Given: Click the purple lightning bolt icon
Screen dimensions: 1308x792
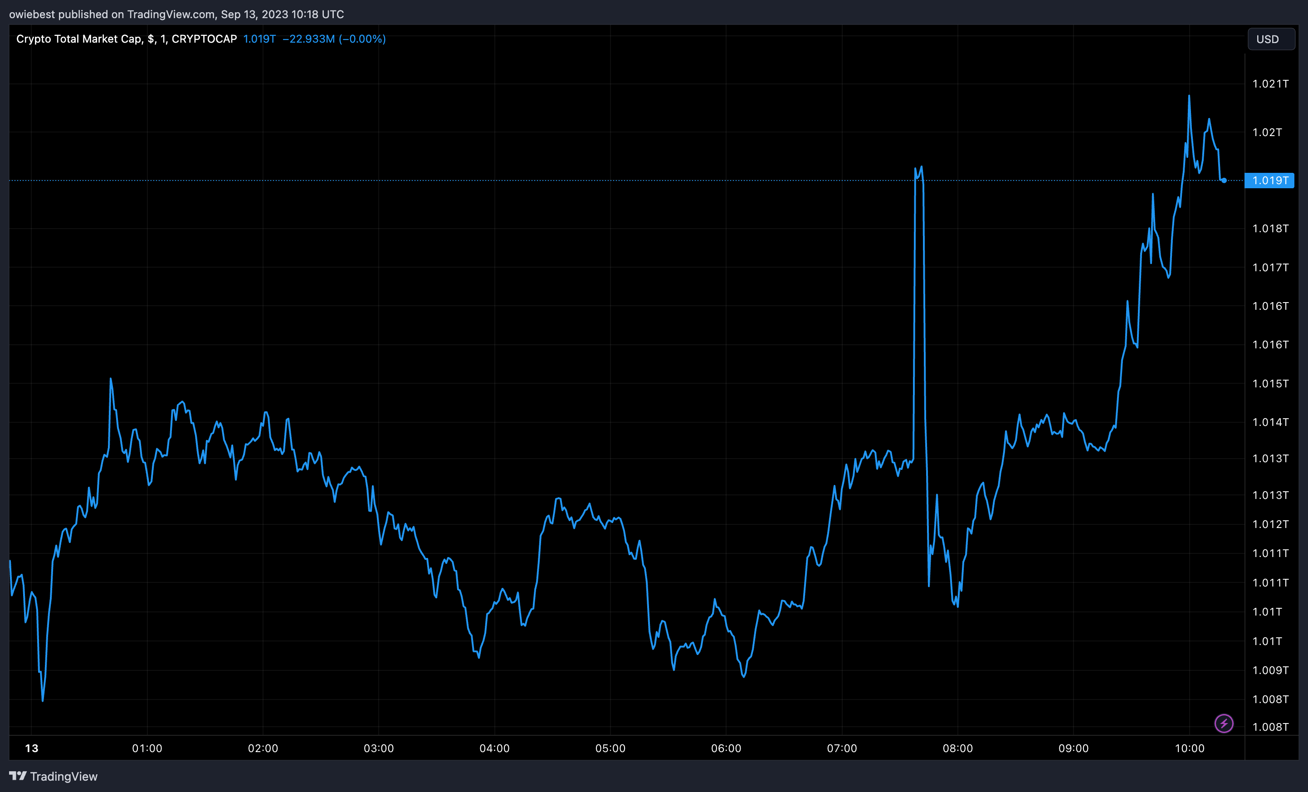Looking at the screenshot, I should [x=1224, y=723].
